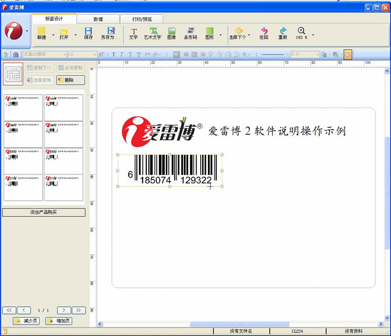Select the barcode 6 185074 129322 object

(170, 170)
